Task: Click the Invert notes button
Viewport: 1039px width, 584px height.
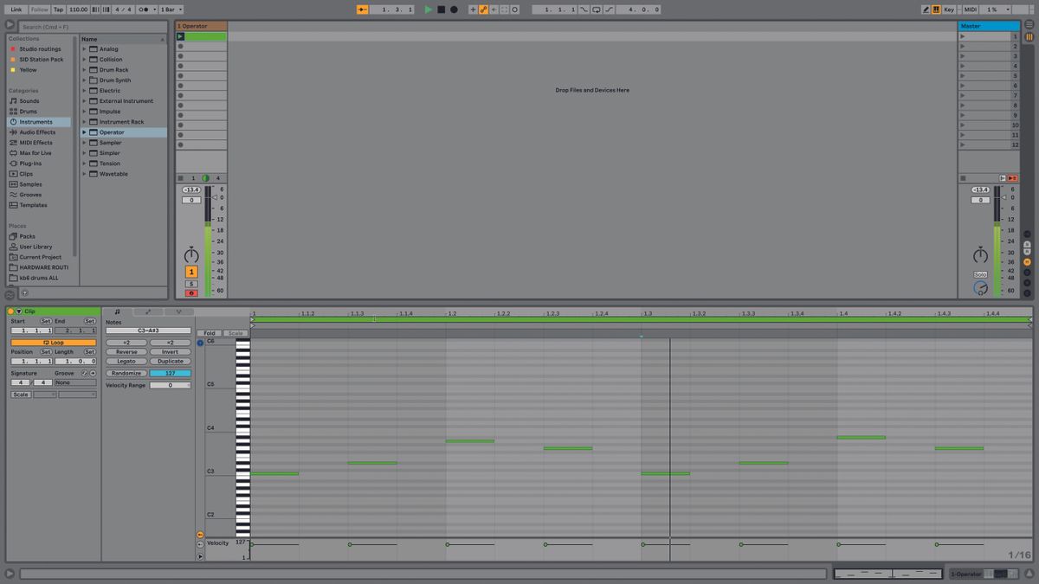Action: pos(171,352)
